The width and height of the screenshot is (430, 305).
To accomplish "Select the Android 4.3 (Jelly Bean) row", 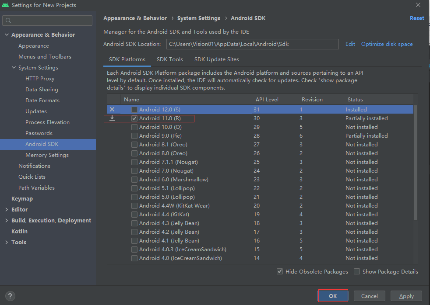I will click(x=260, y=223).
